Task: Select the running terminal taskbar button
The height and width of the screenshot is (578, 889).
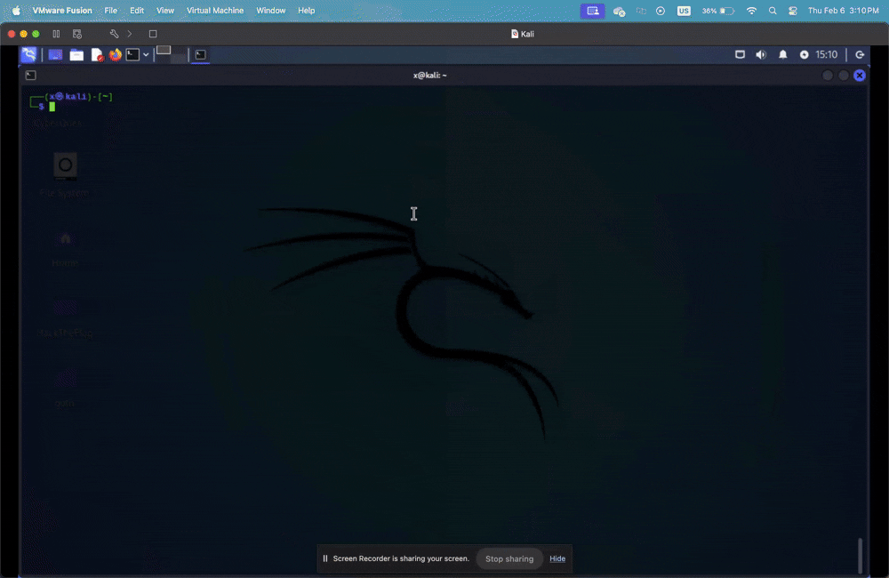Action: click(x=200, y=54)
